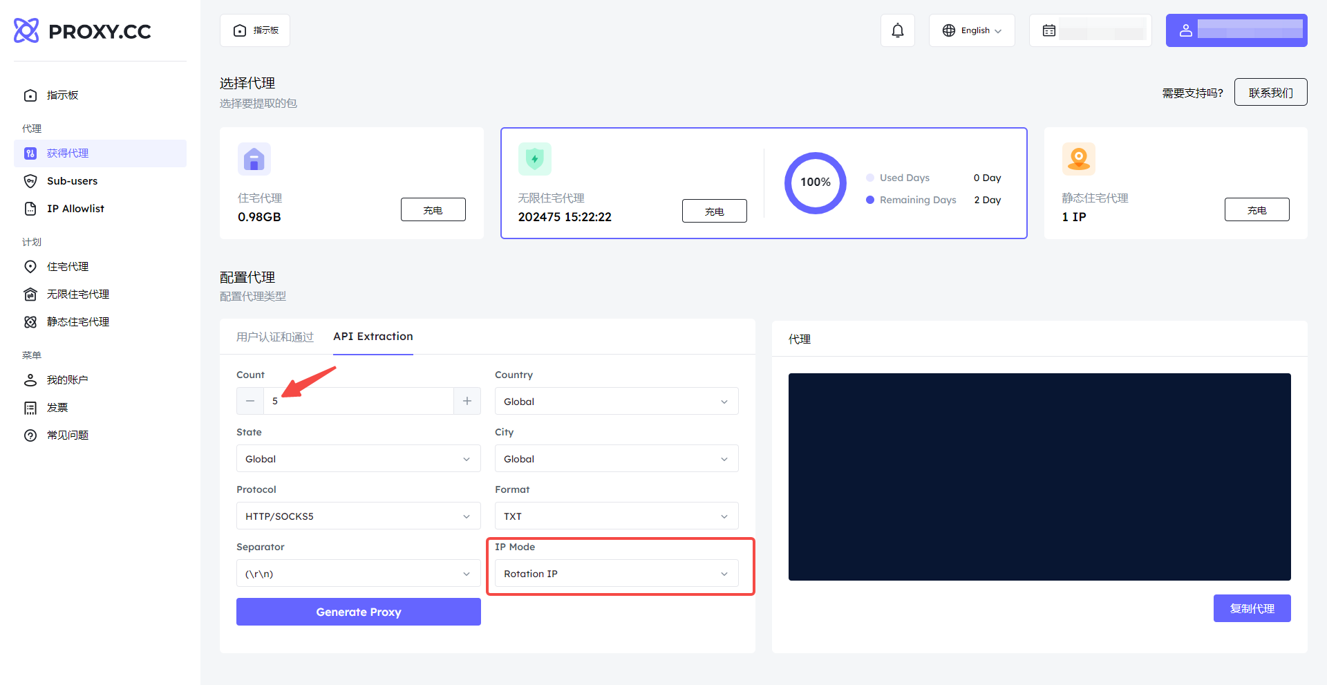Open the IP Mode Rotation IP dropdown
Image resolution: width=1327 pixels, height=685 pixels.
617,573
